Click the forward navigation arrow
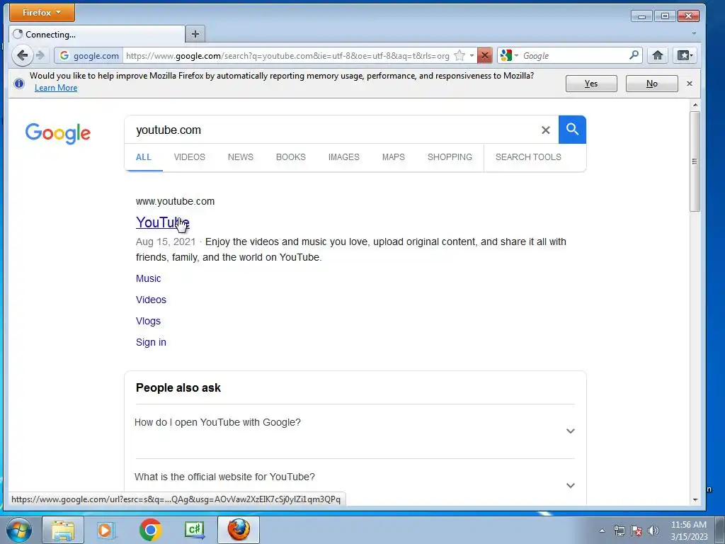The width and height of the screenshot is (725, 544). click(x=40, y=55)
